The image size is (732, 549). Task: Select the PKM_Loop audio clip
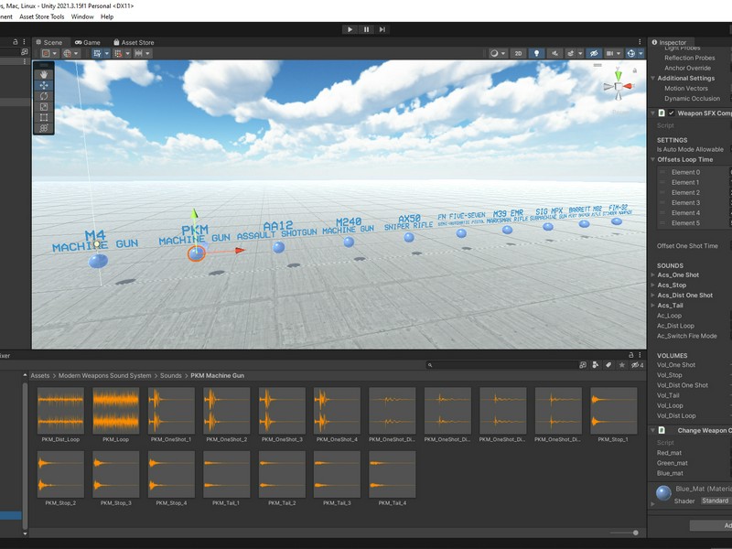tap(115, 414)
